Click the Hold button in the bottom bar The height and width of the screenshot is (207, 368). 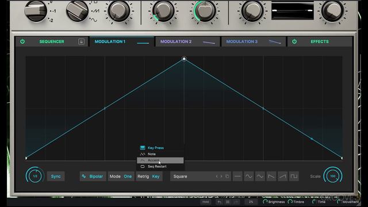206,202
